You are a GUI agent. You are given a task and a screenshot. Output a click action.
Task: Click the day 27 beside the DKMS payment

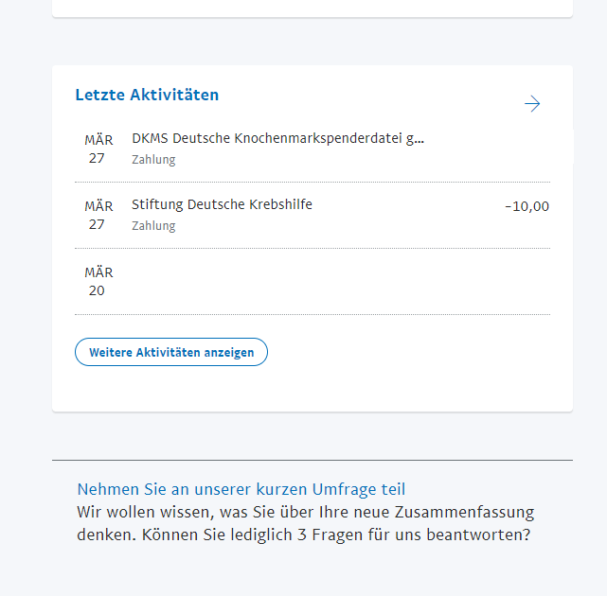coord(97,158)
